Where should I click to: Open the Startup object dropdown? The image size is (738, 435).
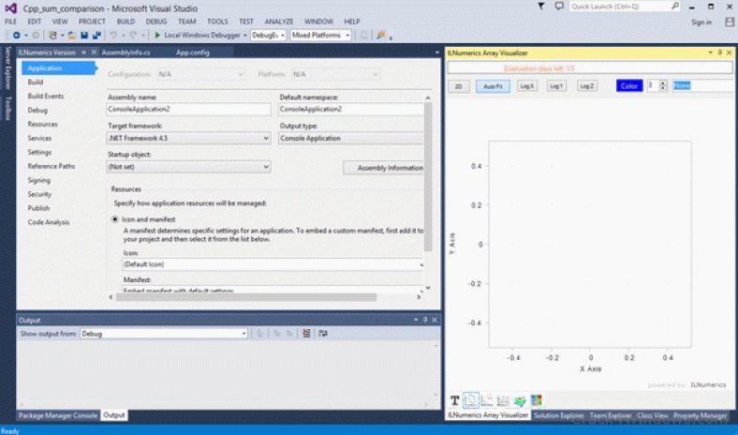(x=188, y=167)
